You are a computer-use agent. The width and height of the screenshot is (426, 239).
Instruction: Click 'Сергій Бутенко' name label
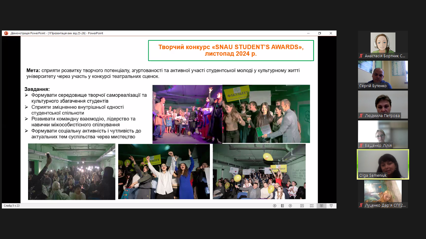pos(373,86)
